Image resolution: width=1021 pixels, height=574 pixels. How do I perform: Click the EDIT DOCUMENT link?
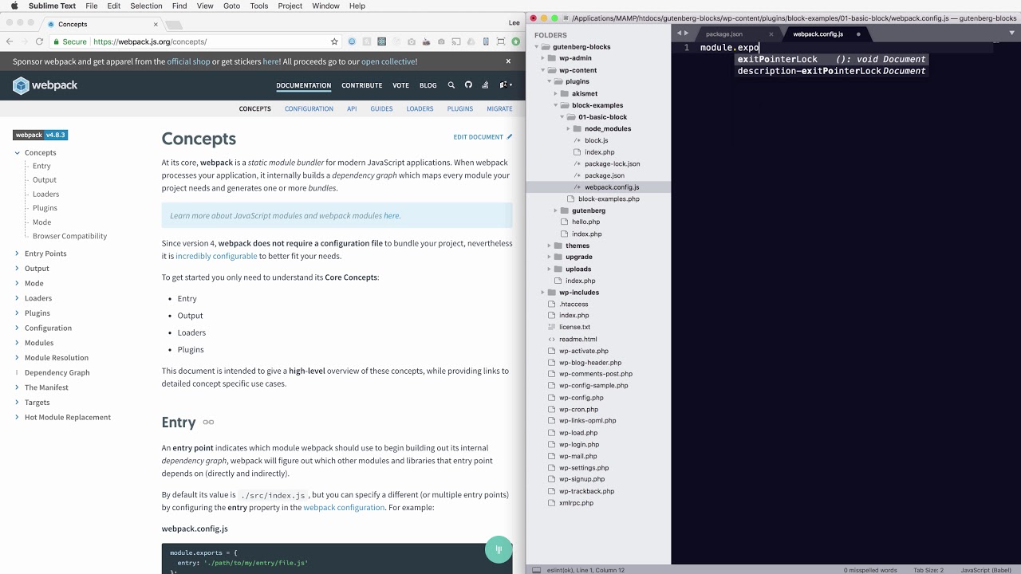pos(479,137)
